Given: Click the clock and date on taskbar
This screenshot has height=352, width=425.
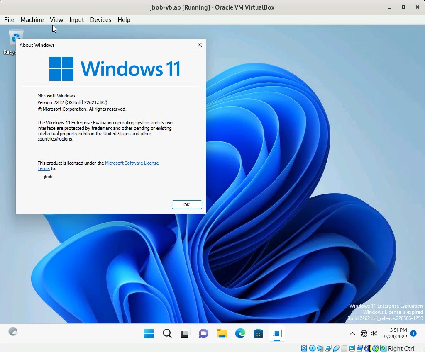Looking at the screenshot, I should pyautogui.click(x=395, y=333).
